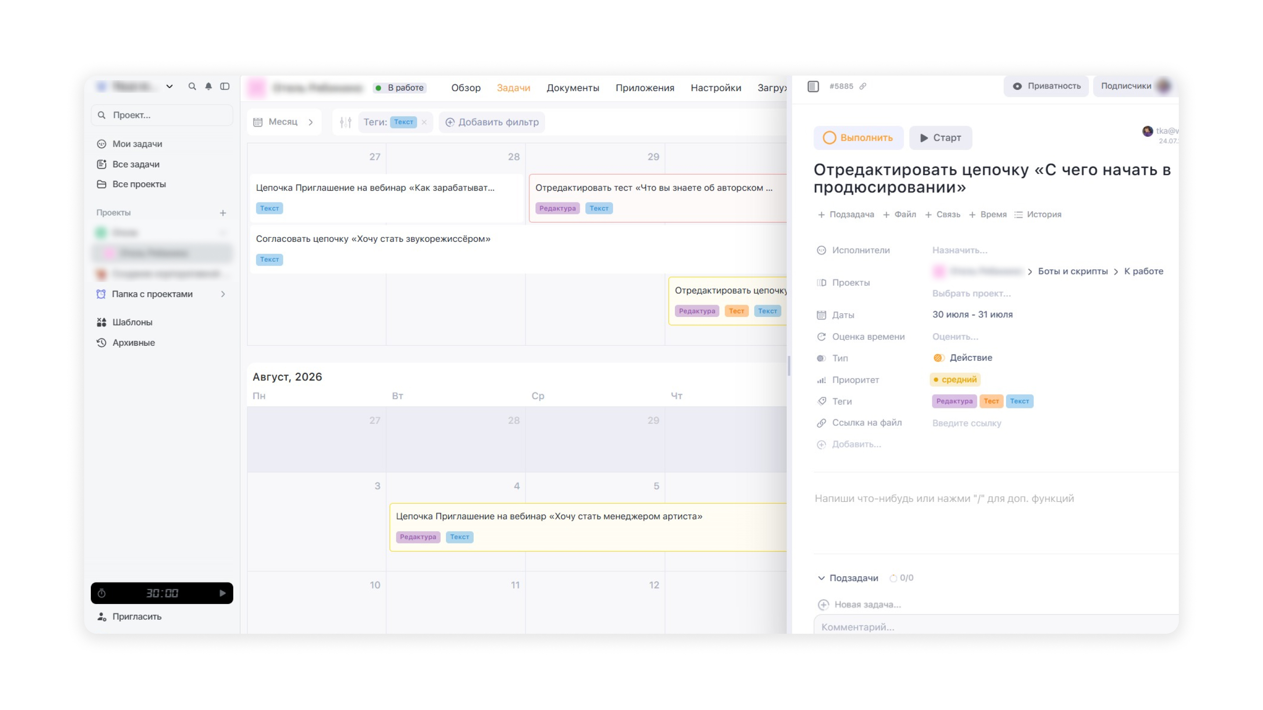
Task: Add a Подзадача
Action: pos(846,215)
